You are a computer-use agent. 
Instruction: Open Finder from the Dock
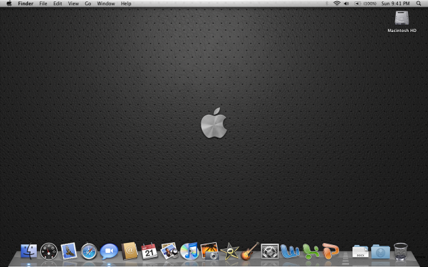point(29,251)
